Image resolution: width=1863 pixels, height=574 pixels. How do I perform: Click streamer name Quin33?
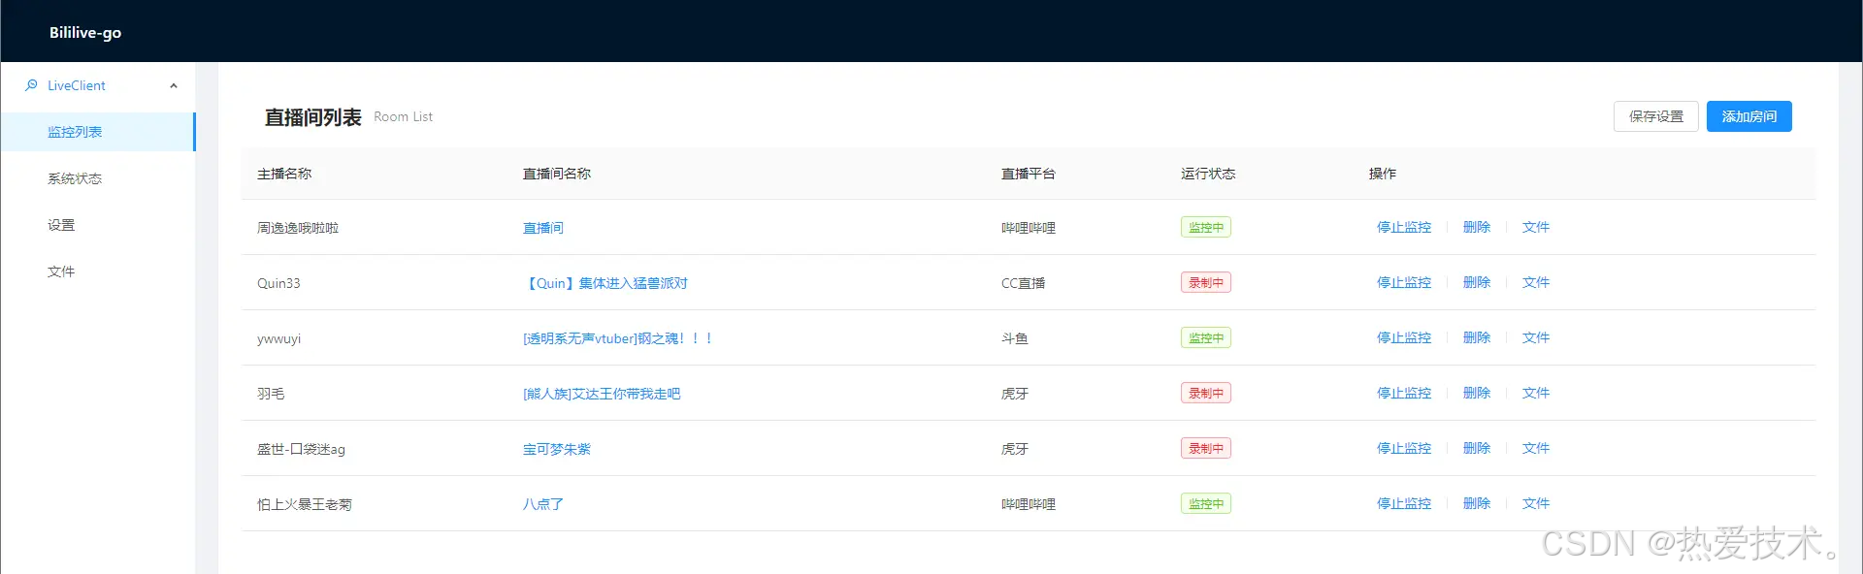pos(278,283)
